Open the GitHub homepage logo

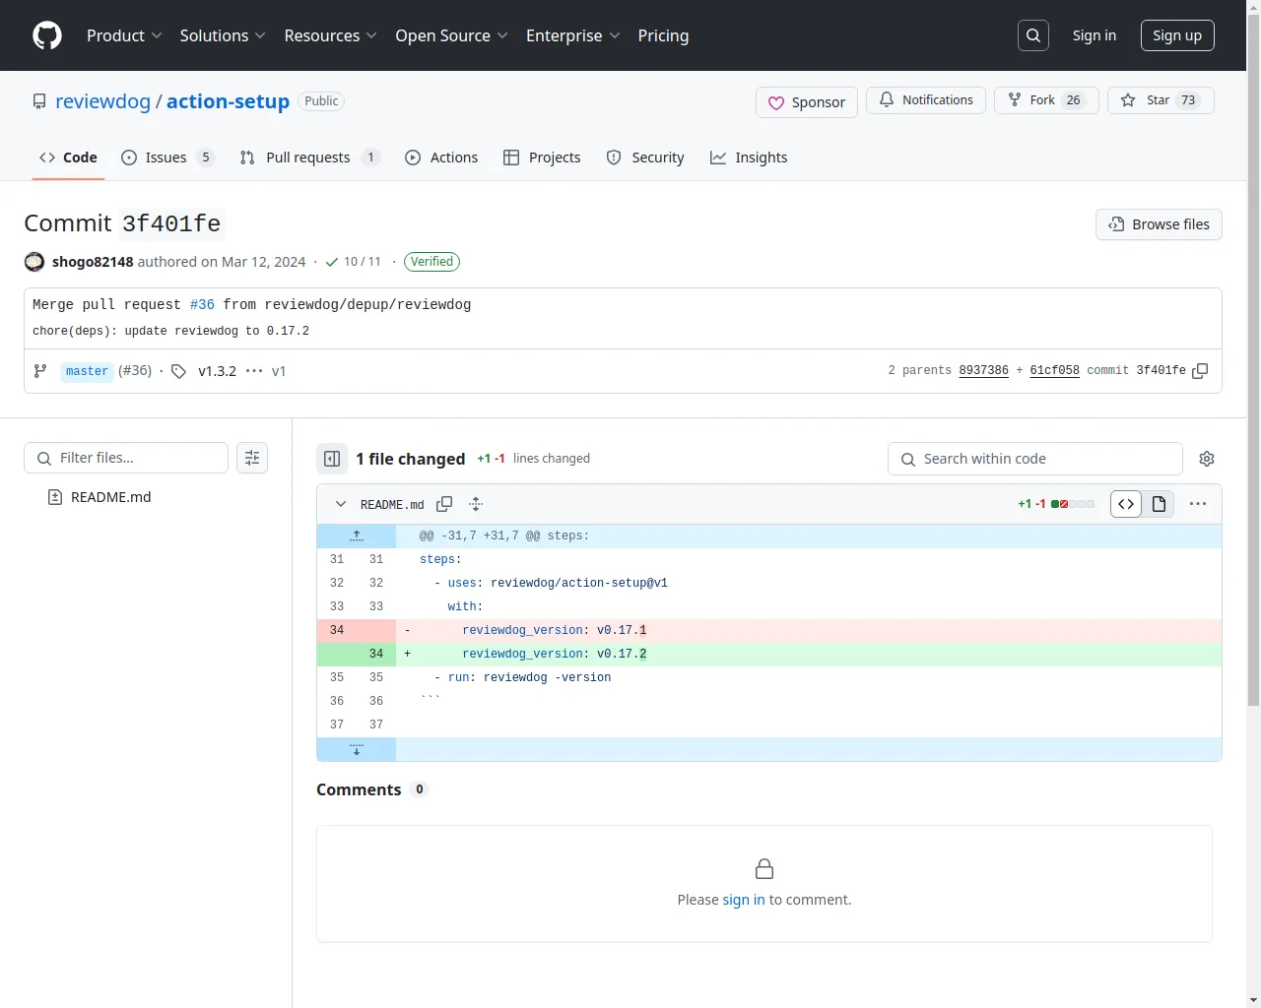tap(47, 35)
